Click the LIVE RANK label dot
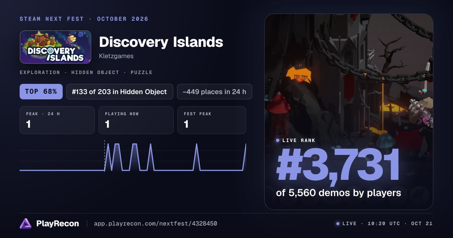Viewport: 453px width, 238px height. coord(278,141)
